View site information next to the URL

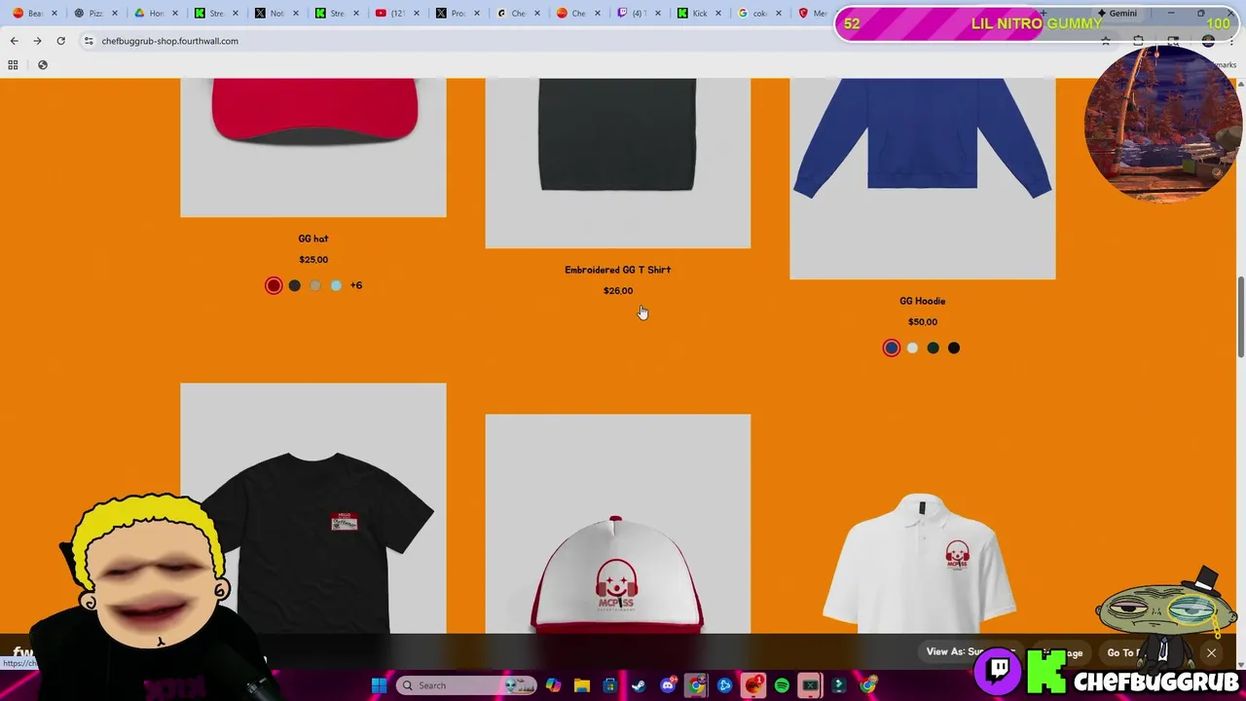pos(89,41)
